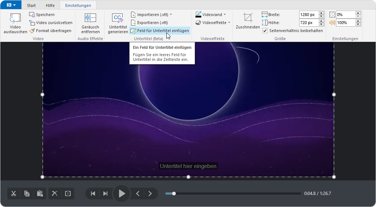Insert a subtitle field via Feld für Untertitel einfügen
The height and width of the screenshot is (207, 376).
160,31
